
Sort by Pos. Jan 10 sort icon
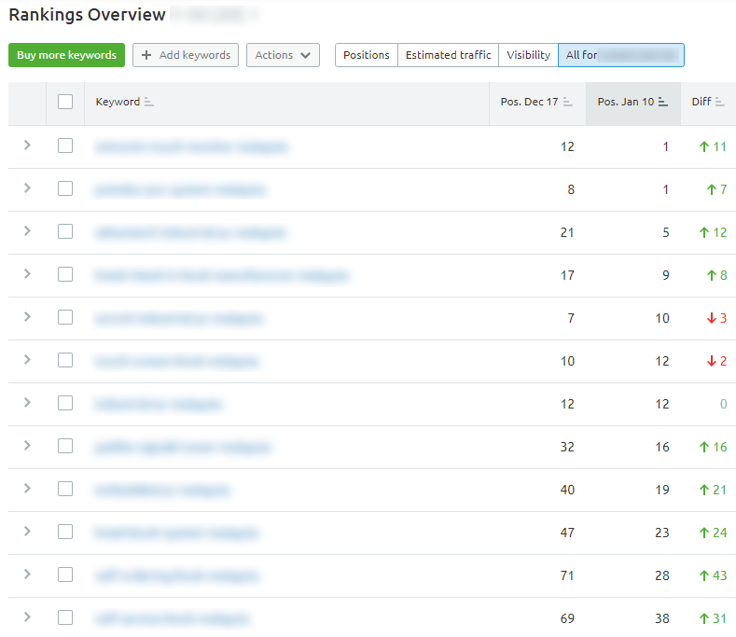click(663, 102)
